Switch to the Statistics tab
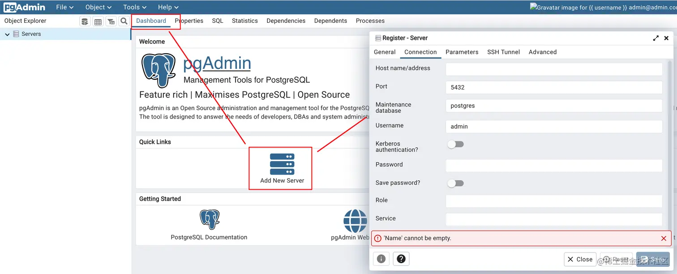 coord(245,21)
